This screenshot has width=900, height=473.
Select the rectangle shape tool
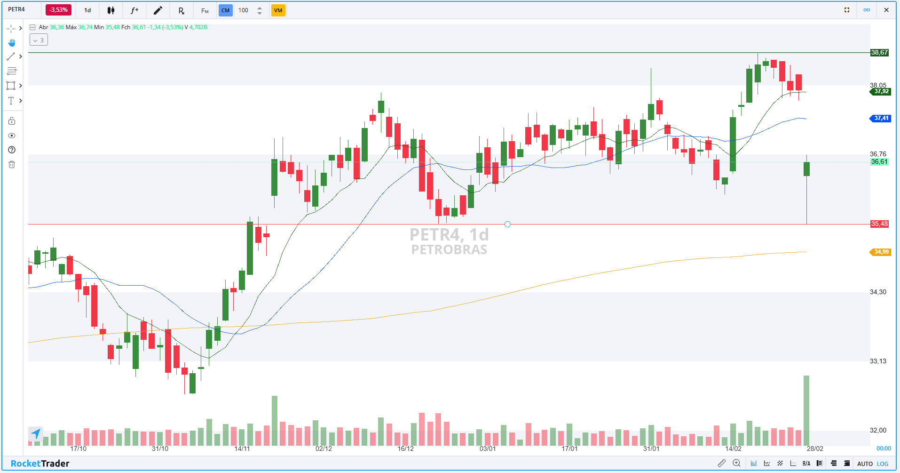(x=10, y=86)
